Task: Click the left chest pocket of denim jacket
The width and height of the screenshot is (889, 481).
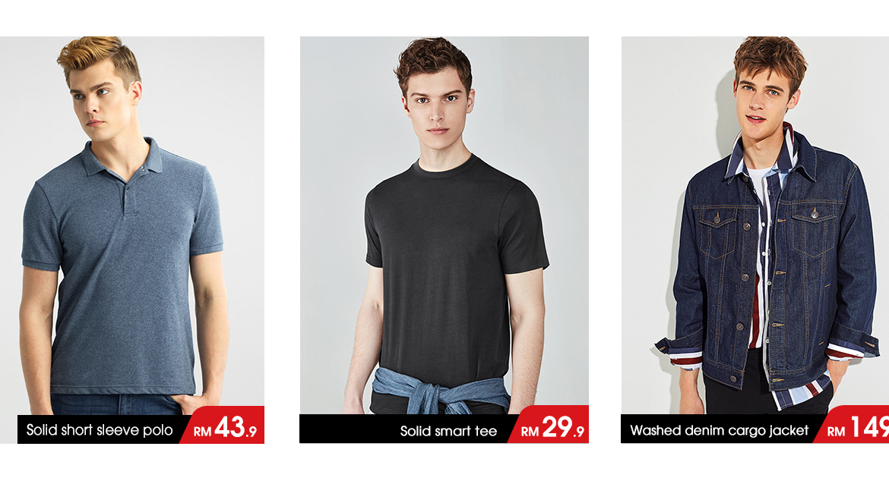Action: pos(716,232)
